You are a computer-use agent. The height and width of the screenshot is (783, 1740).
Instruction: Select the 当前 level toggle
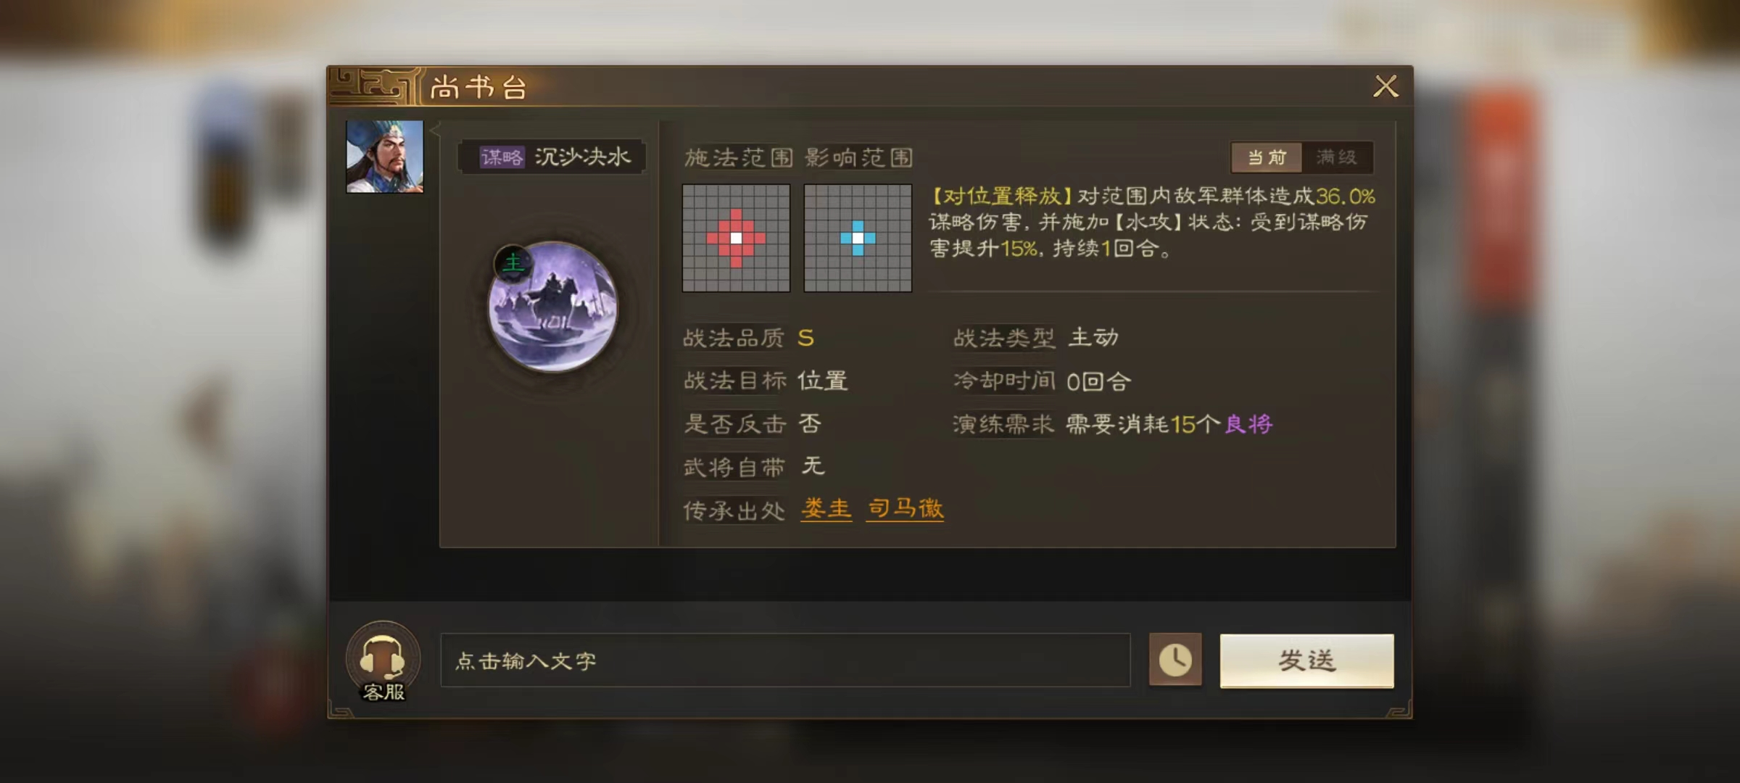tap(1267, 157)
